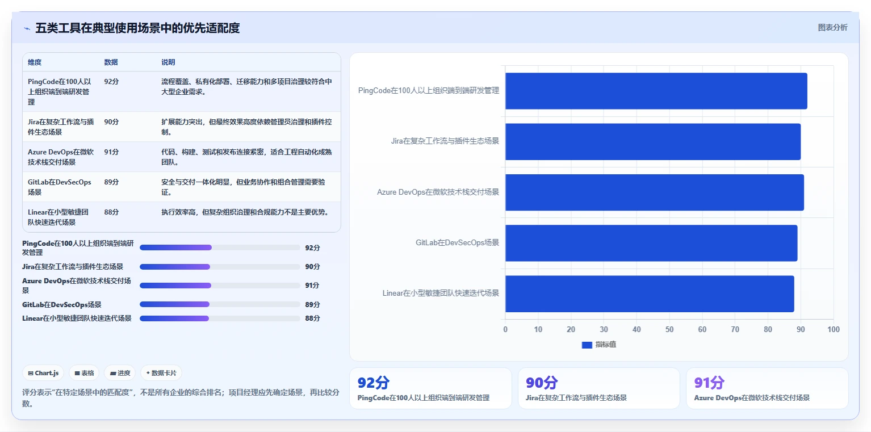Image resolution: width=871 pixels, height=432 pixels.
Task: Click the chart axis label GitLab在DevSecOps场景
Action: point(457,243)
